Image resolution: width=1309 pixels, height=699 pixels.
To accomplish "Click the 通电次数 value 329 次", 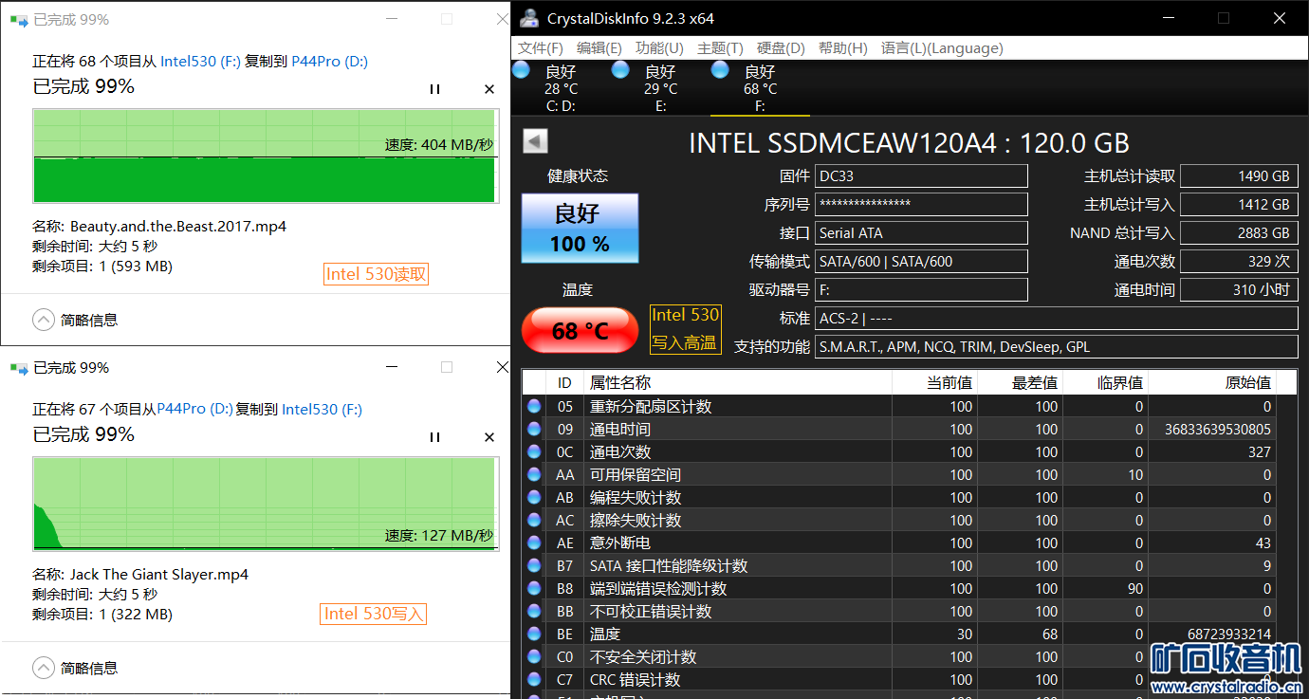I will 1240,262.
